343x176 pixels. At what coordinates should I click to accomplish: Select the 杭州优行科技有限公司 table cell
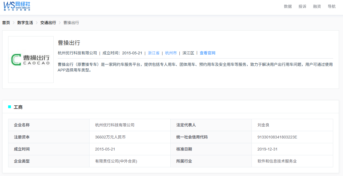130,125
